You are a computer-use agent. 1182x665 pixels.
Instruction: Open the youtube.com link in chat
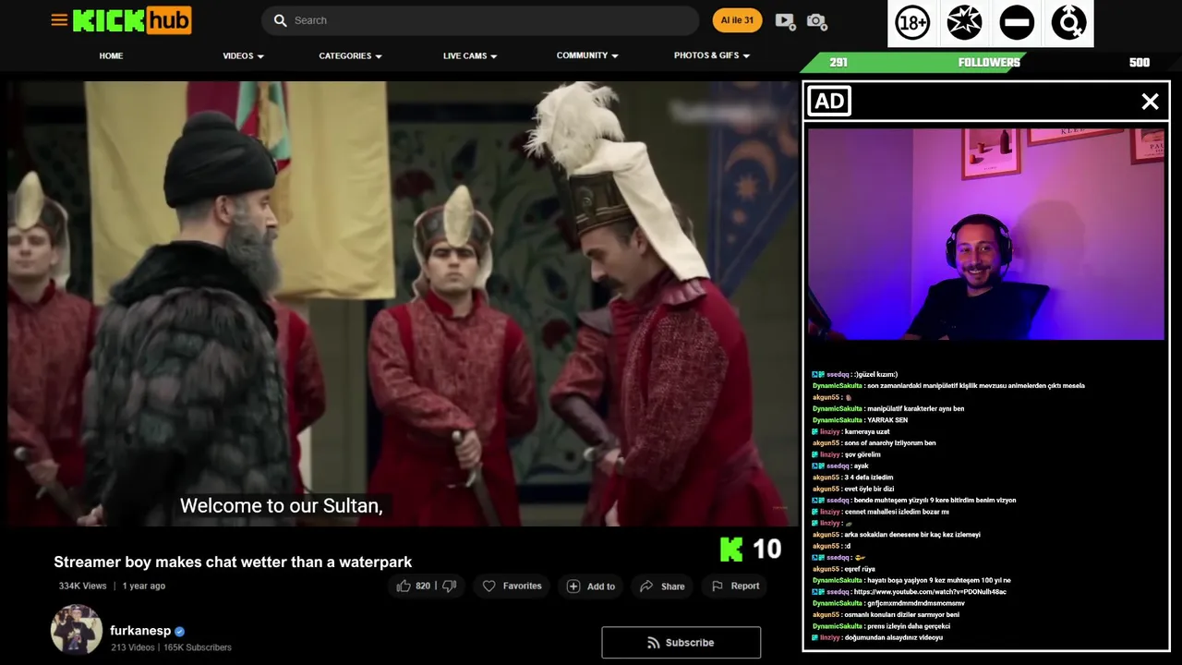930,592
